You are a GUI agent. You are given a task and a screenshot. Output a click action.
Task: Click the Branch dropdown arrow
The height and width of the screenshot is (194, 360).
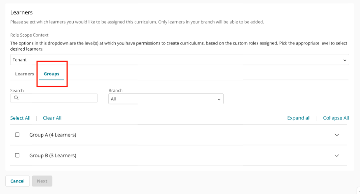tap(219, 99)
